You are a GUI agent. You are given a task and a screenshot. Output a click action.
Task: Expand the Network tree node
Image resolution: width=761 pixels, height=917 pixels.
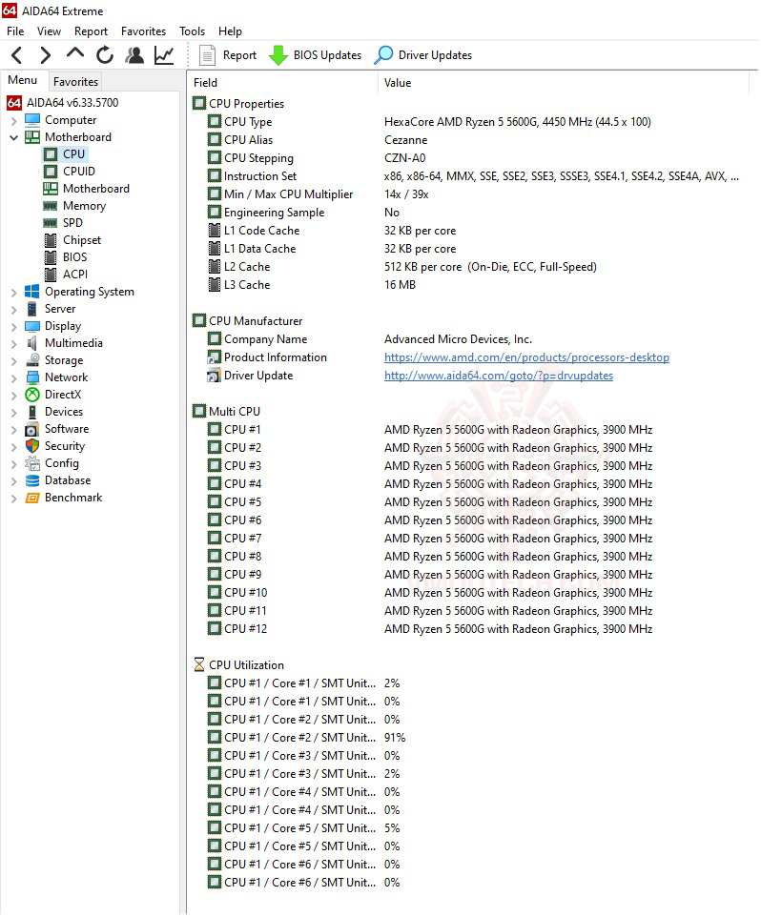(14, 377)
